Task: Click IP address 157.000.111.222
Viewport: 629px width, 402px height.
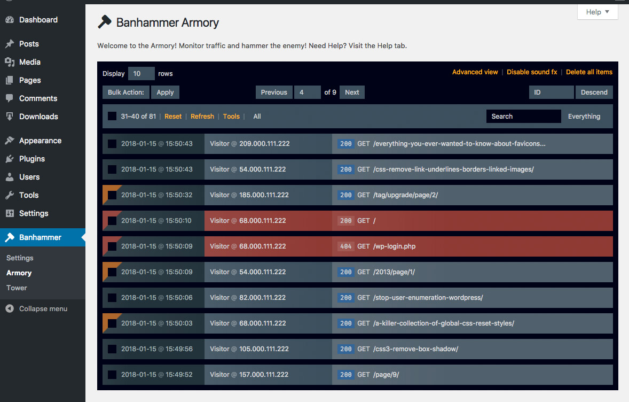Action: click(x=264, y=375)
